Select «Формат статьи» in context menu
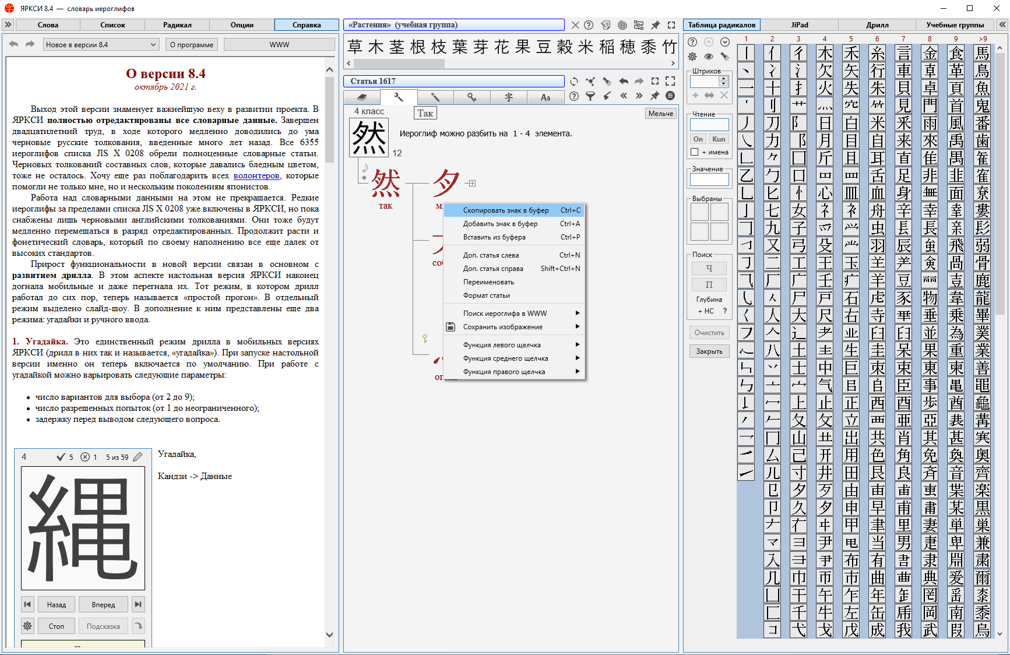 (514, 295)
